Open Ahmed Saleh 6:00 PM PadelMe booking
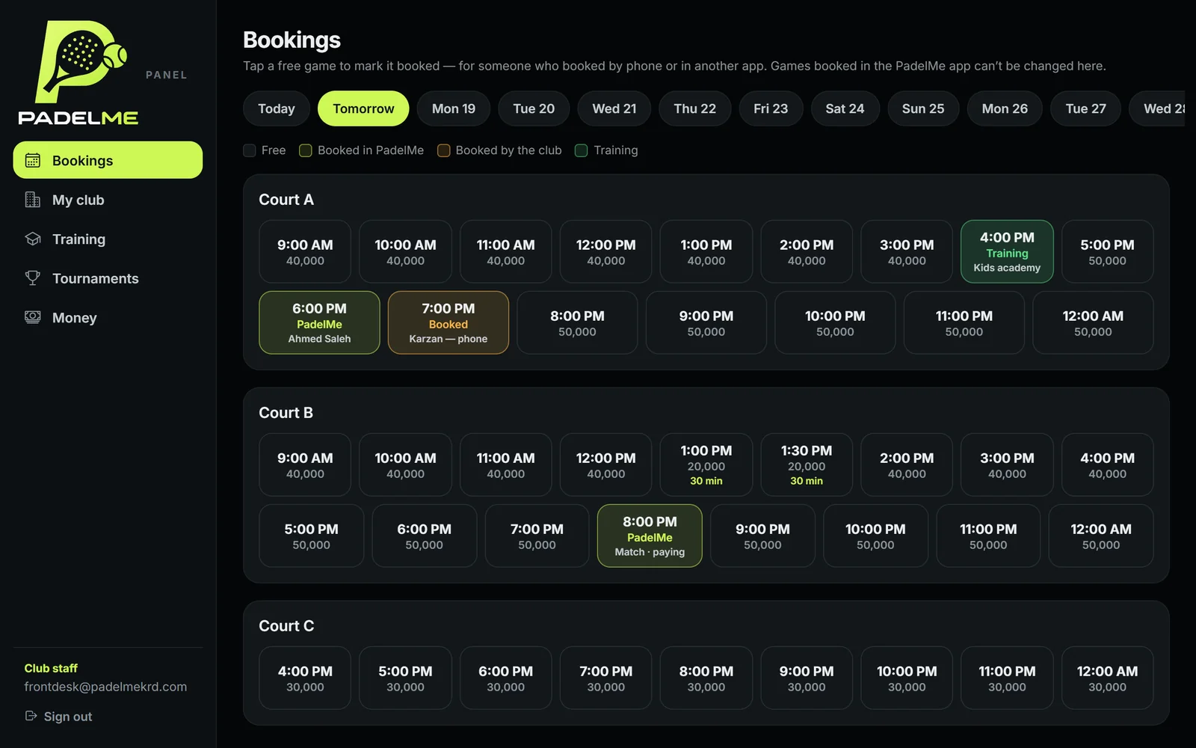 pyautogui.click(x=319, y=322)
